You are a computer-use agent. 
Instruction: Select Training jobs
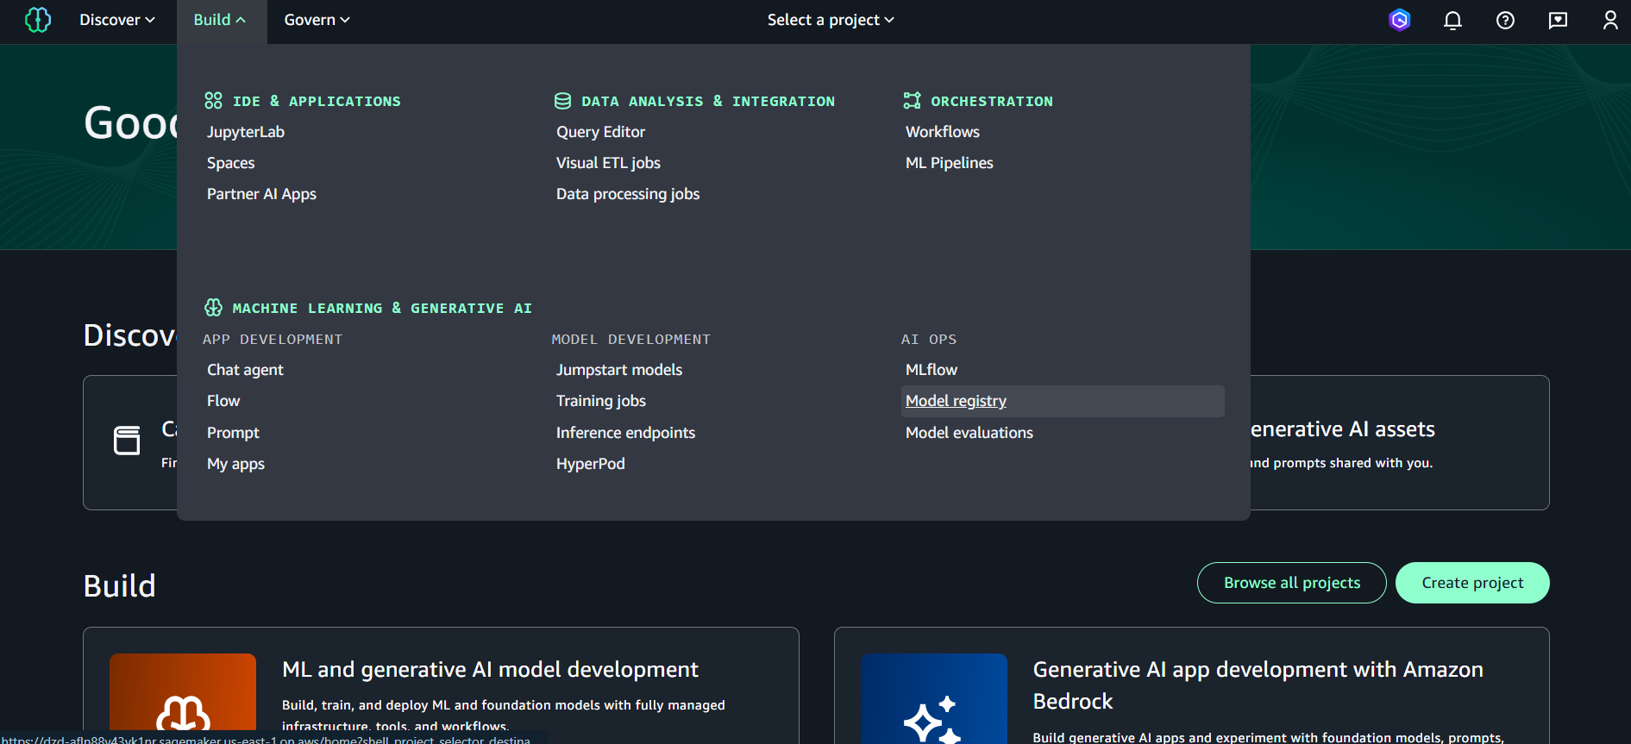(601, 401)
